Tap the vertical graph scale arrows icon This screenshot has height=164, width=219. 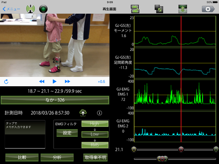[183, 9]
